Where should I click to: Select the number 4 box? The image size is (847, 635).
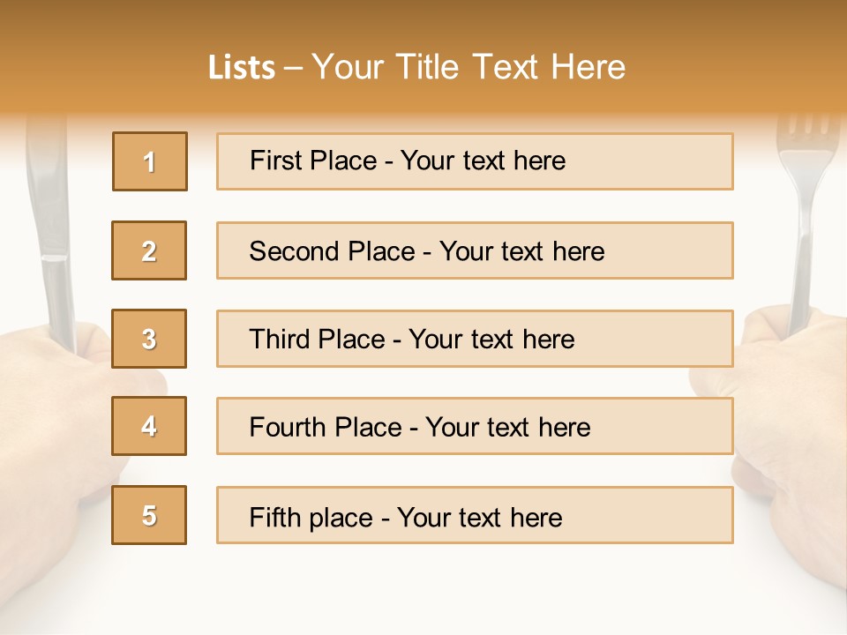click(149, 427)
